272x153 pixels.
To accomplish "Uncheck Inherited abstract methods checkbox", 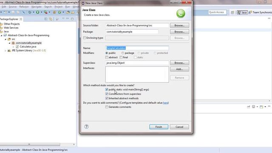I will (107, 98).
